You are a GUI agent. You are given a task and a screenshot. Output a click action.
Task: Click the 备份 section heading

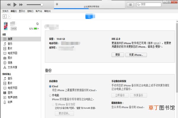[x=48, y=71]
